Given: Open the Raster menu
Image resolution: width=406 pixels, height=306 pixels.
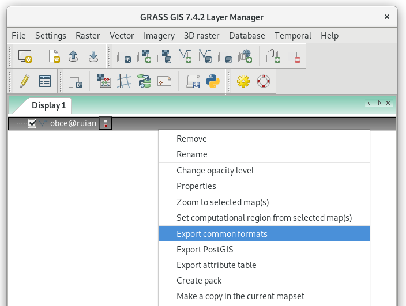Looking at the screenshot, I should click(88, 35).
